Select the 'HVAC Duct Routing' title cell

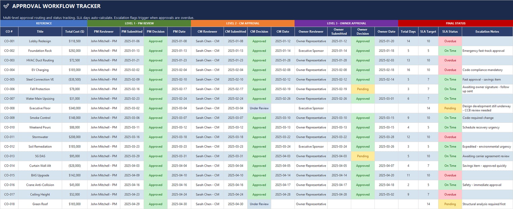[40, 60]
